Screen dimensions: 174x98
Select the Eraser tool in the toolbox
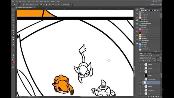pyautogui.click(x=13, y=35)
